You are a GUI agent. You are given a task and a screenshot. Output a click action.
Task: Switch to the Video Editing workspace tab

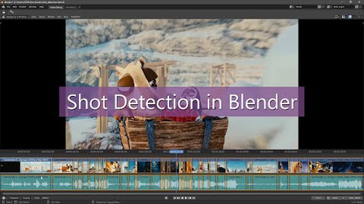(x=56, y=7)
